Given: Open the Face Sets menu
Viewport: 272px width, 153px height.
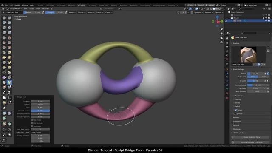Looking at the screenshot, I should [46, 8].
